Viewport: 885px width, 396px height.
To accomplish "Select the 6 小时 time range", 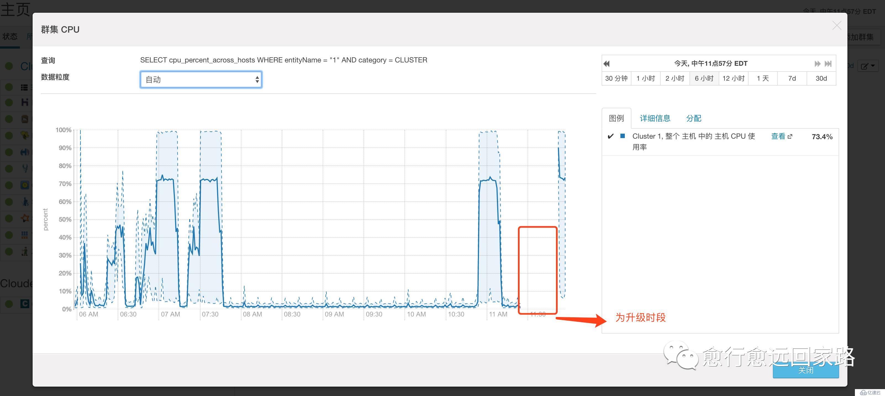I will [704, 78].
